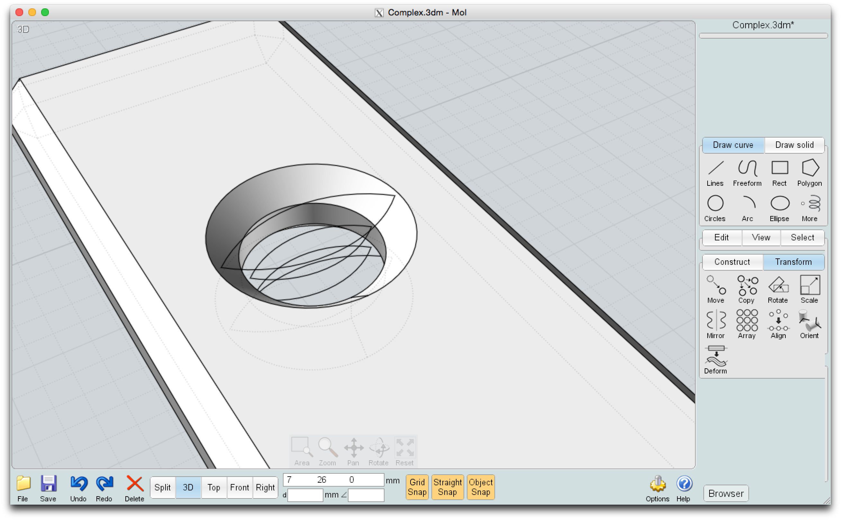Undo the last action
This screenshot has height=520, width=841.
pyautogui.click(x=78, y=489)
